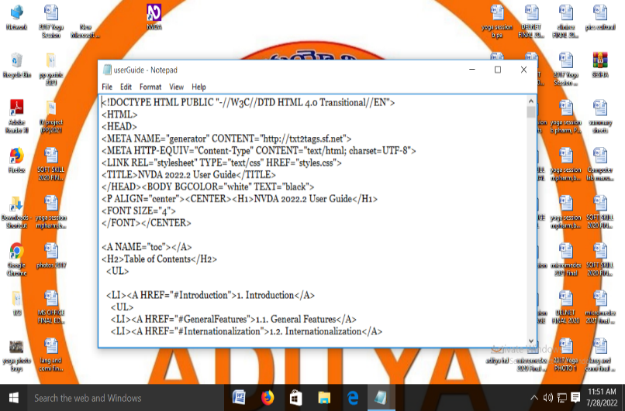Select the micromedex 2020 Final document
Viewport: 625px width, 411px height.
(532, 355)
